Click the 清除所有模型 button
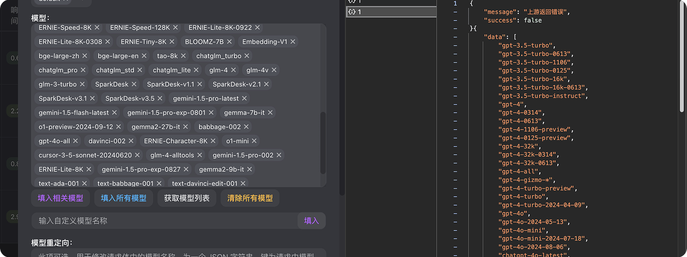The image size is (687, 257). click(x=250, y=198)
